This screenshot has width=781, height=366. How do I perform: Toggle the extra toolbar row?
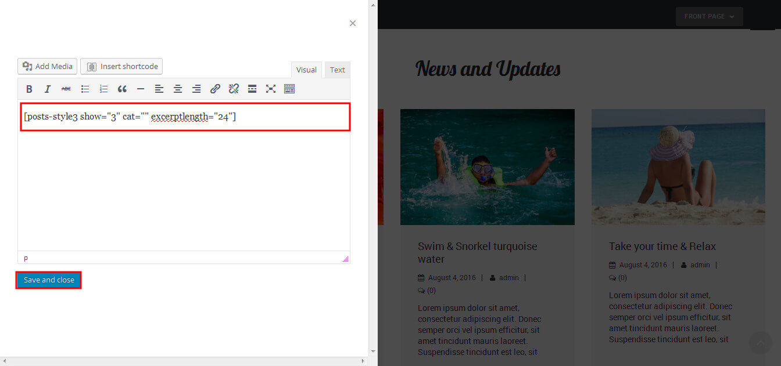click(289, 89)
